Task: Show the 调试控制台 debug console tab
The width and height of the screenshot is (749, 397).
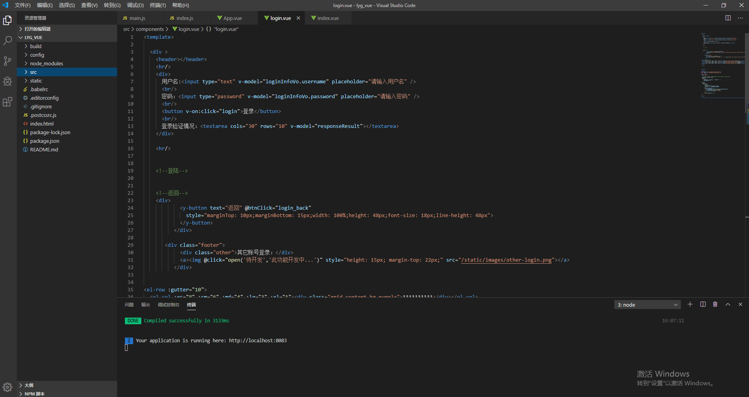Action: pos(168,305)
